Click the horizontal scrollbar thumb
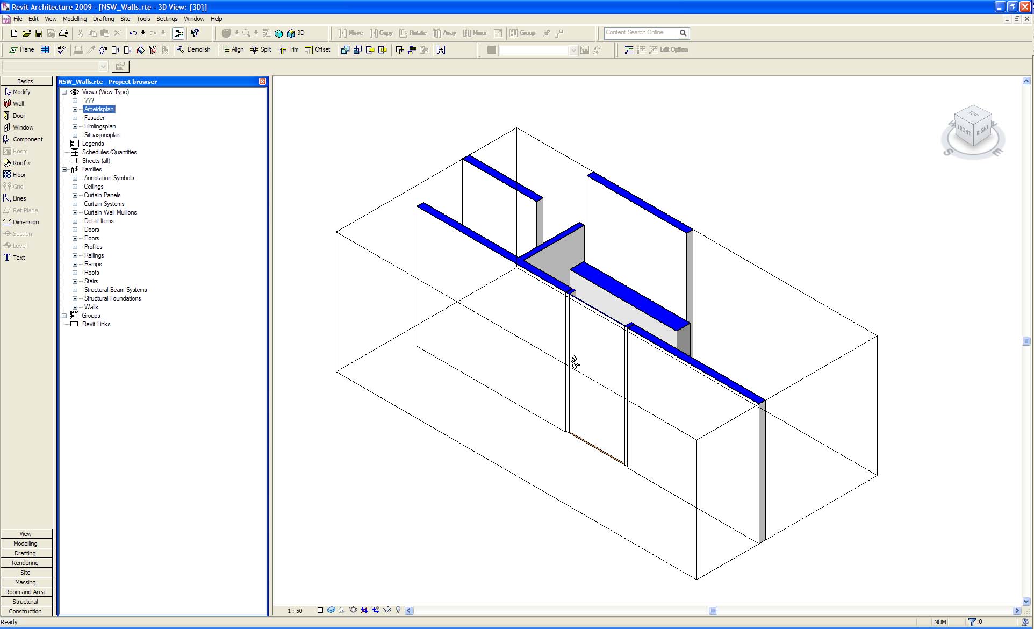 pyautogui.click(x=713, y=611)
